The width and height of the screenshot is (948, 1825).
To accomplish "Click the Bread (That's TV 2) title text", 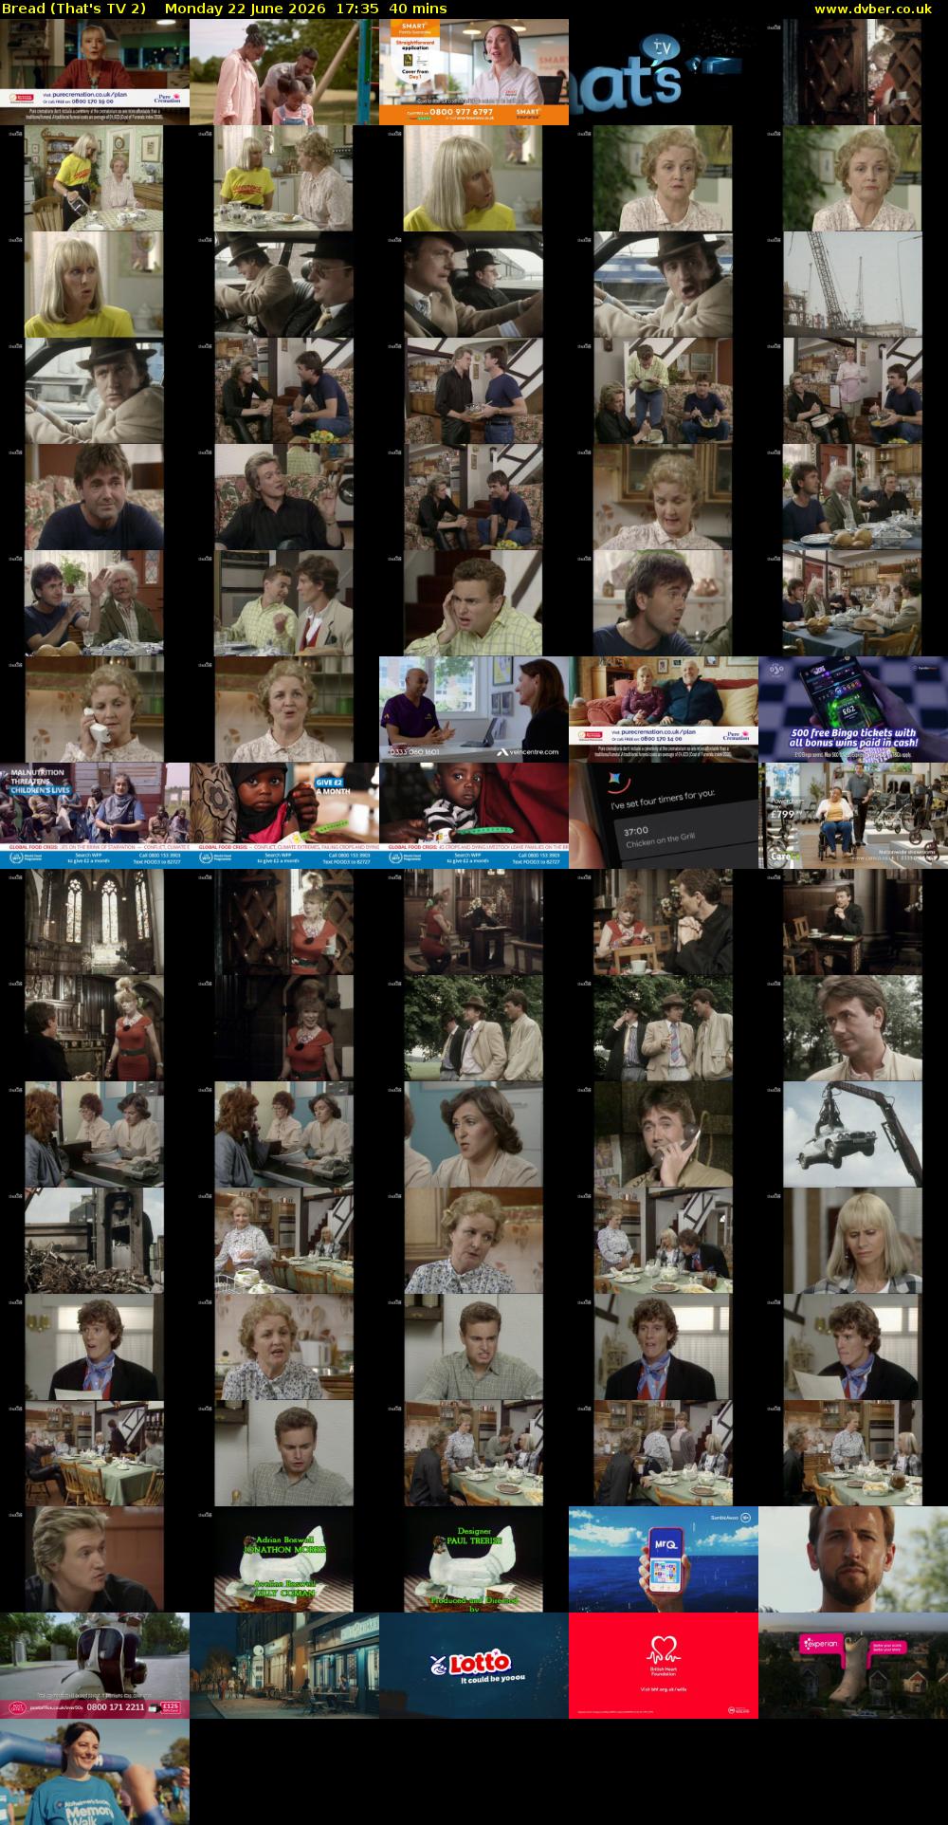I will pyautogui.click(x=76, y=9).
